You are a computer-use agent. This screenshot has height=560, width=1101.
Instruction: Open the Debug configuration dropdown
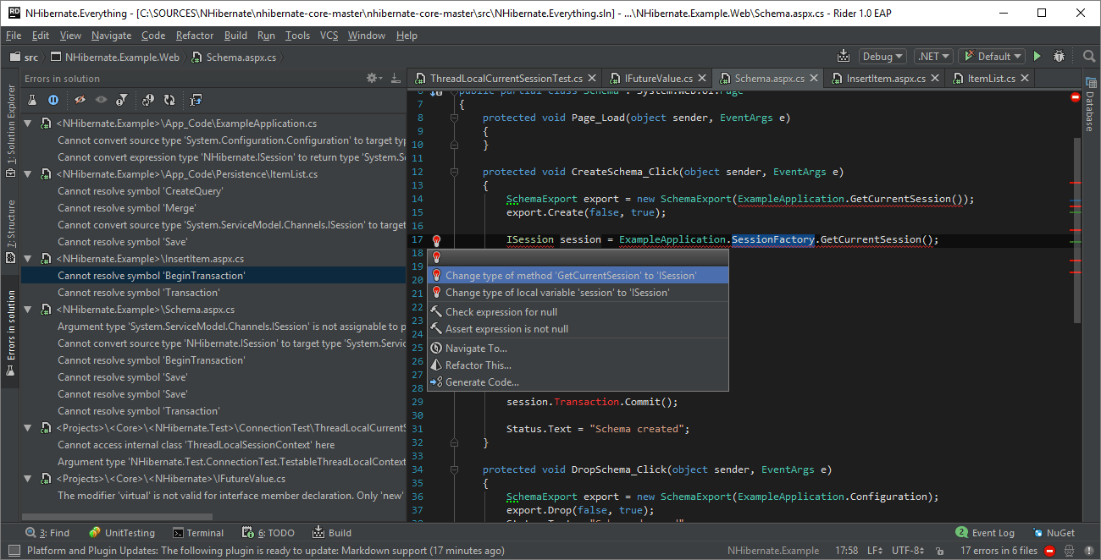click(x=882, y=57)
